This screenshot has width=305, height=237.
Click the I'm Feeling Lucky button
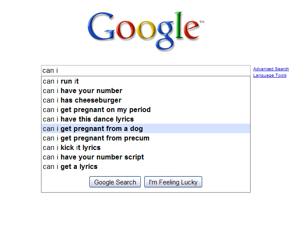(173, 182)
